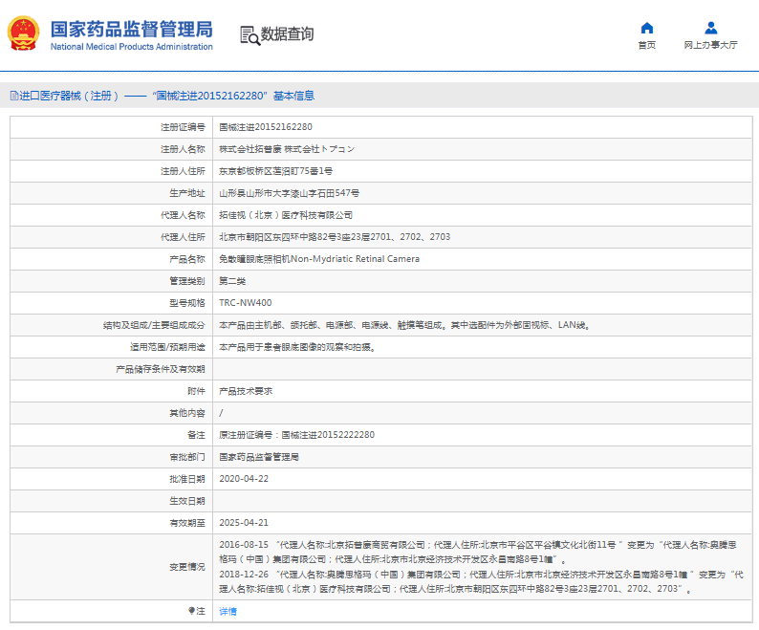Click the 产品名称 row label
759x630 pixels.
pos(187,259)
